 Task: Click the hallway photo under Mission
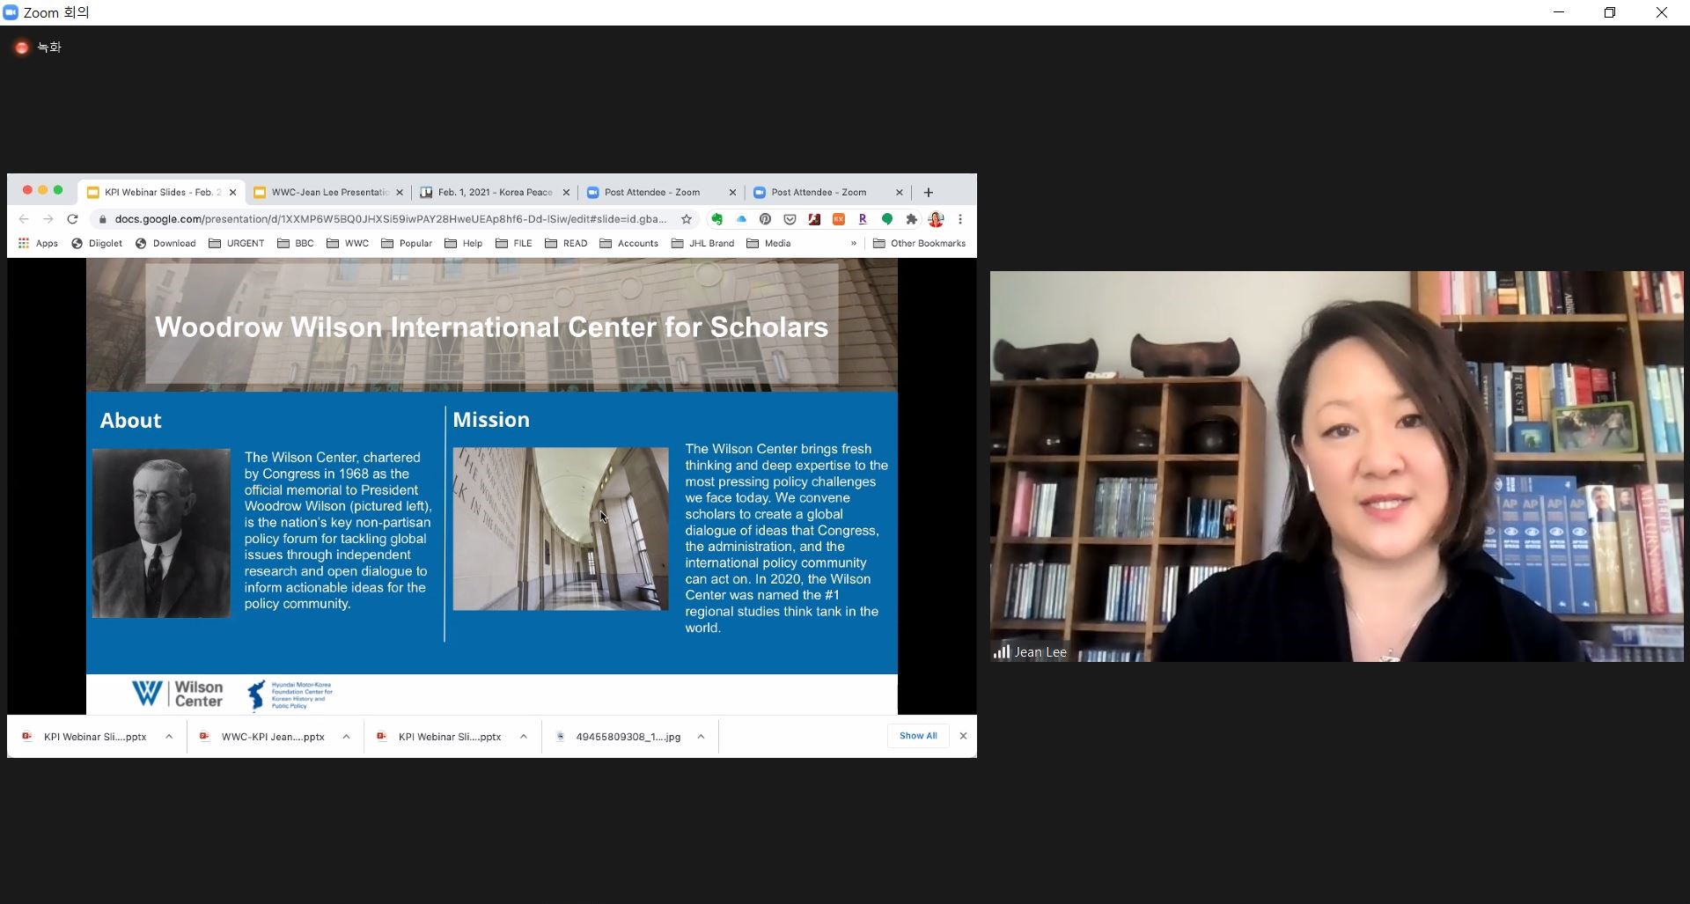pos(561,528)
